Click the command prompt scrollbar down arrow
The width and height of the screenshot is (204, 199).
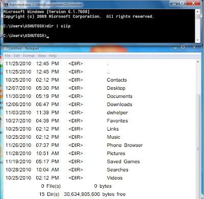[x=197, y=40]
